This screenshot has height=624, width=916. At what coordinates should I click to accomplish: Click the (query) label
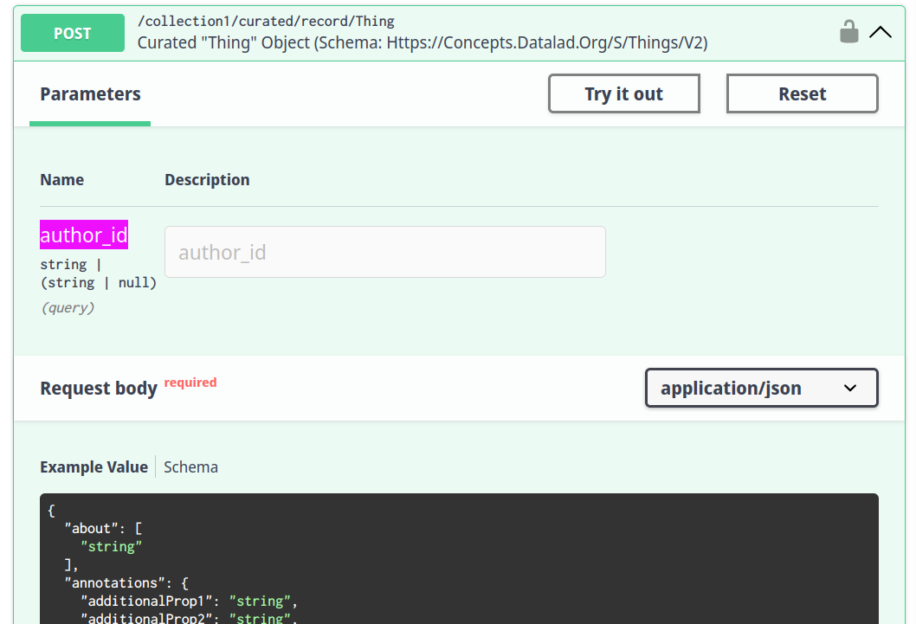pyautogui.click(x=68, y=307)
